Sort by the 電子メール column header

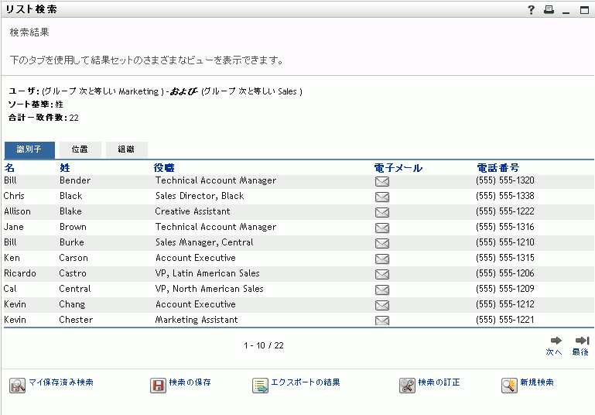tap(398, 168)
